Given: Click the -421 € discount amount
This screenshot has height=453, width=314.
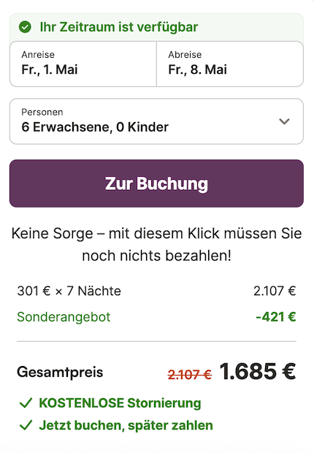Looking at the screenshot, I should click(x=276, y=317).
